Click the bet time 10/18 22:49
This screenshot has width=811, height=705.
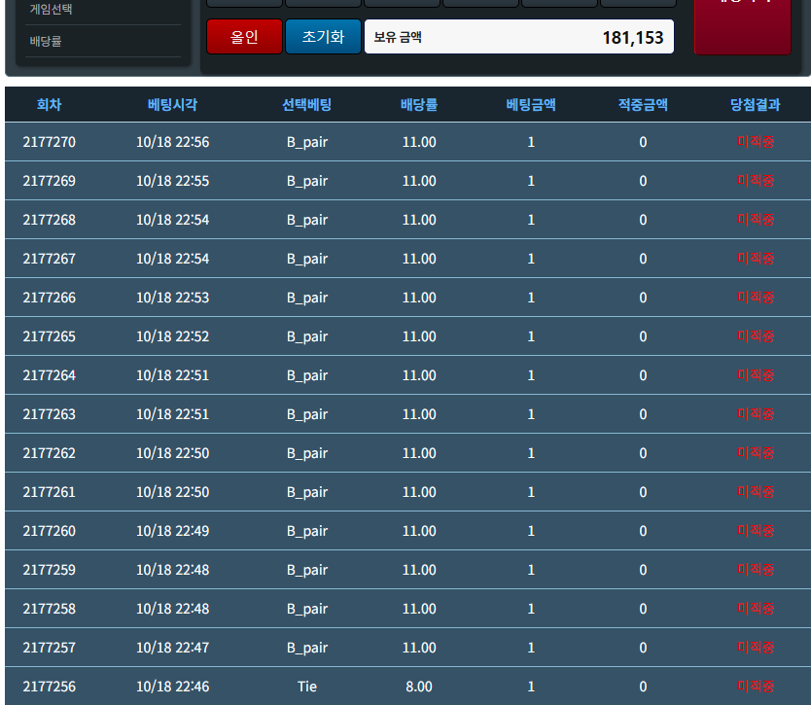173,531
